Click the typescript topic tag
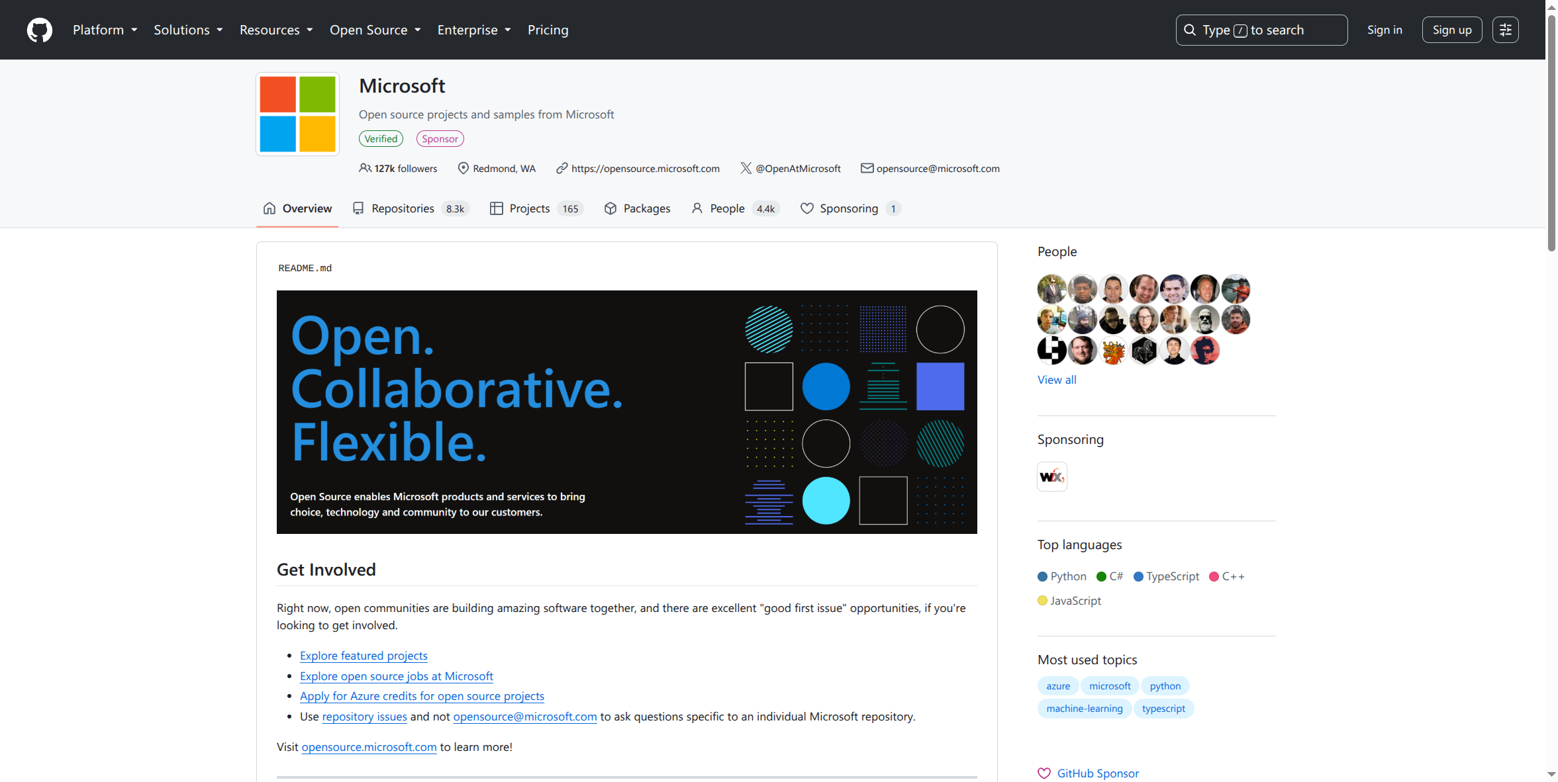Screen dimensions: 1558x782 [x=1163, y=708]
